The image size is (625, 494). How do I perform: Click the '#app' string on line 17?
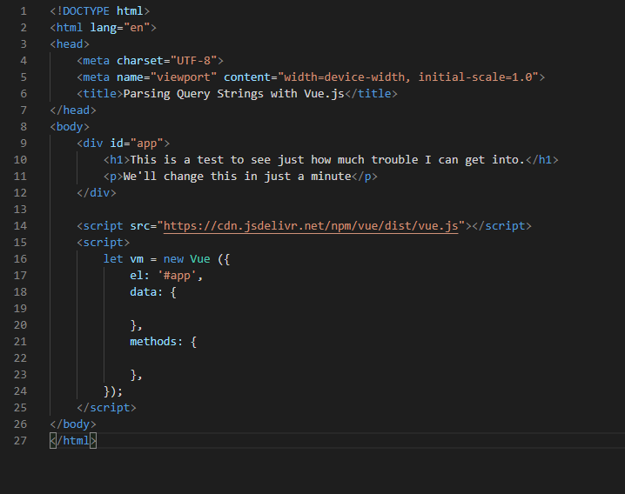pos(177,276)
